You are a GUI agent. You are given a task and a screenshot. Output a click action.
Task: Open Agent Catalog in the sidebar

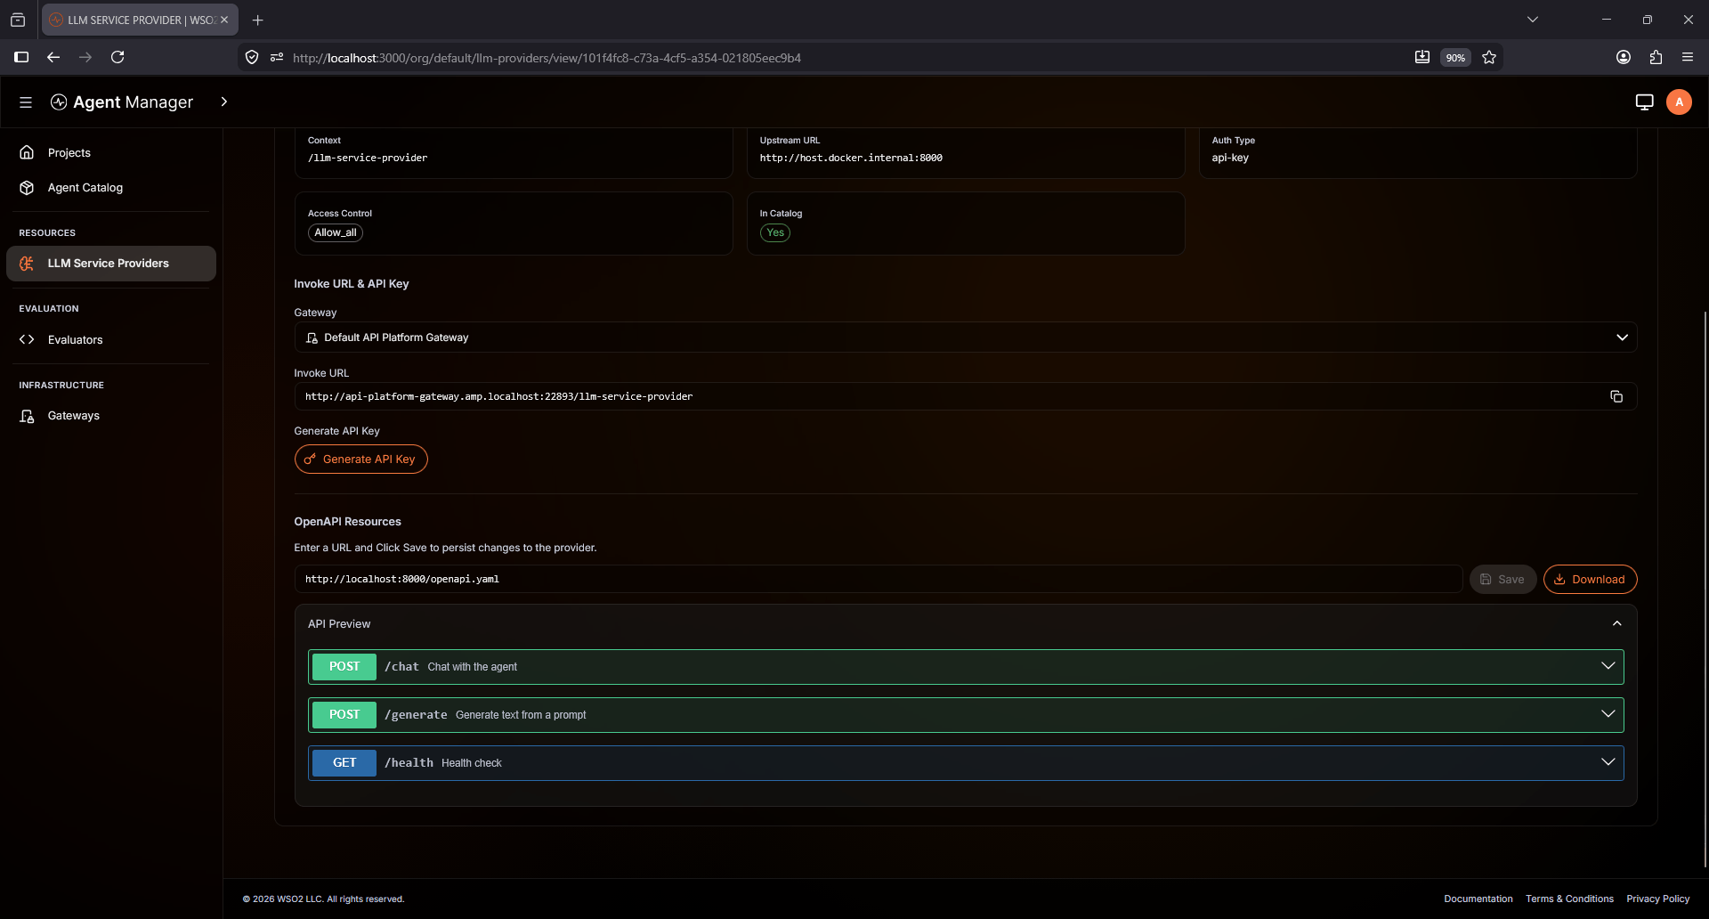tap(111, 188)
